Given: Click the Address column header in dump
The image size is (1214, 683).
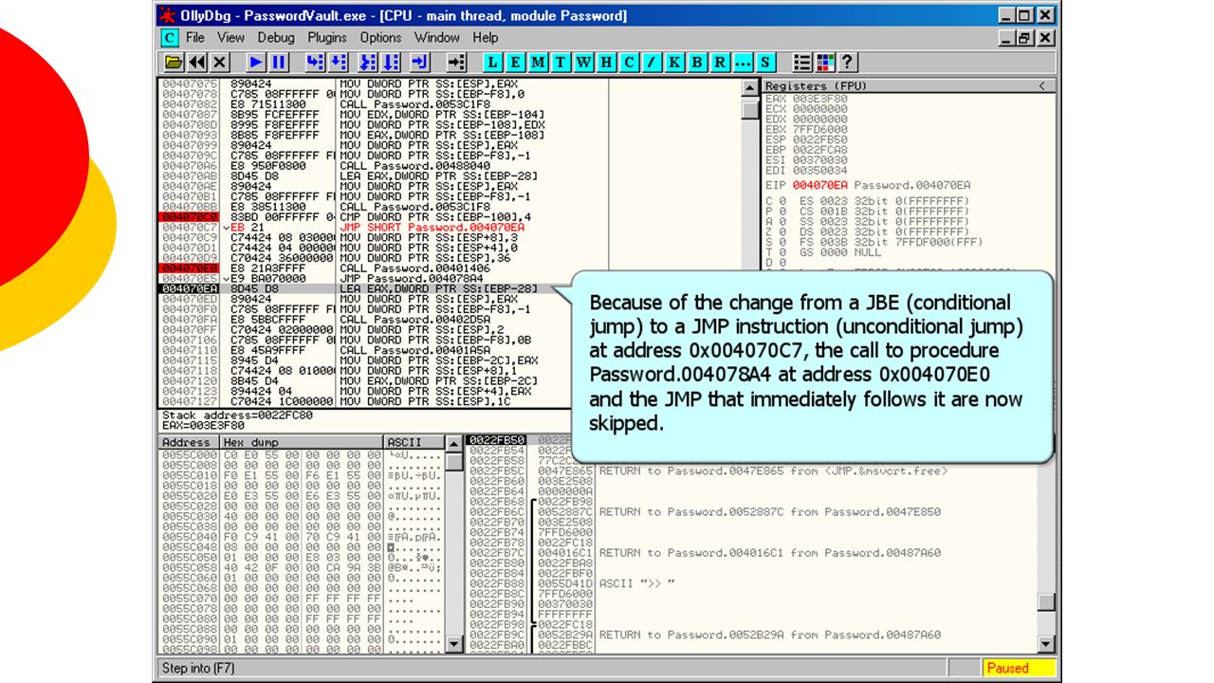Looking at the screenshot, I should (188, 442).
